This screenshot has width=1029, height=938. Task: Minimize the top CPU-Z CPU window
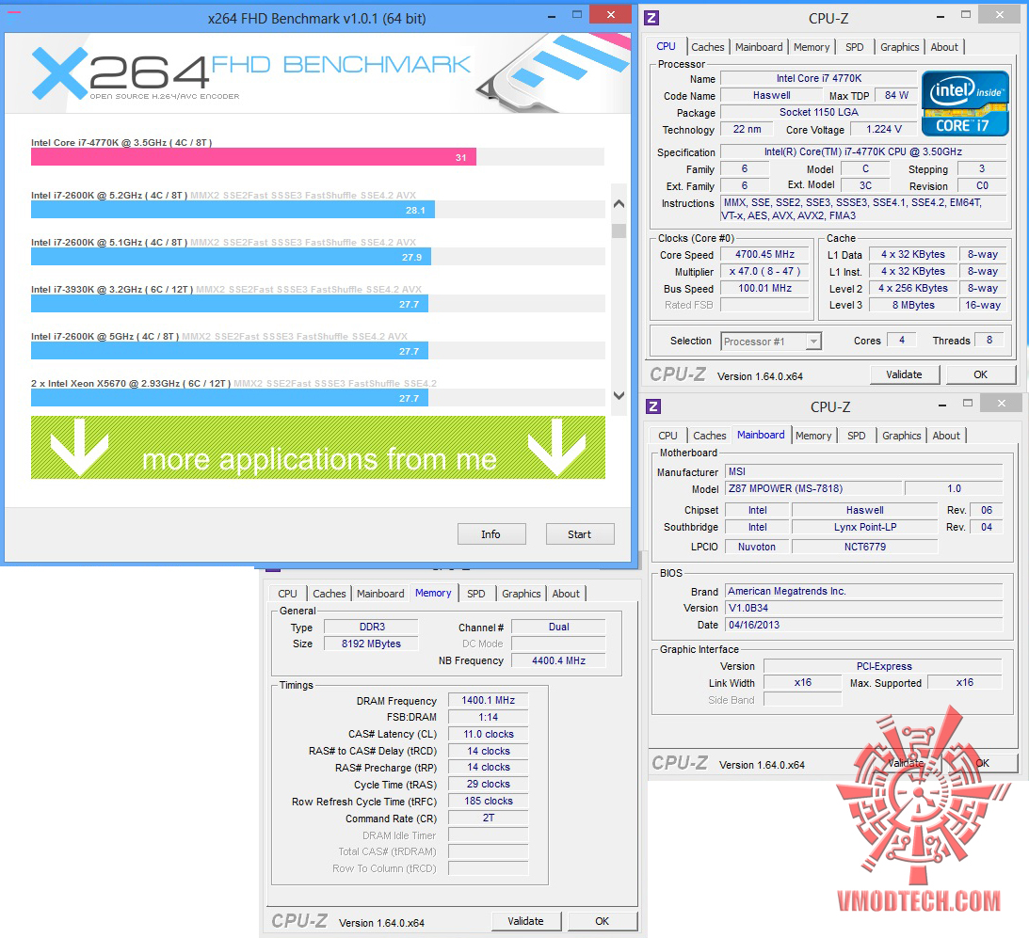point(941,16)
